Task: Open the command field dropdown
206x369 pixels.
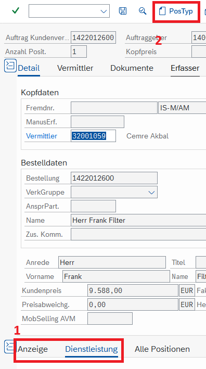Action: point(104,11)
